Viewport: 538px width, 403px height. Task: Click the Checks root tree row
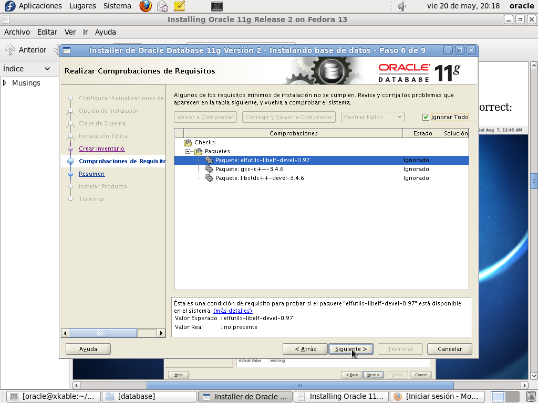(321, 142)
